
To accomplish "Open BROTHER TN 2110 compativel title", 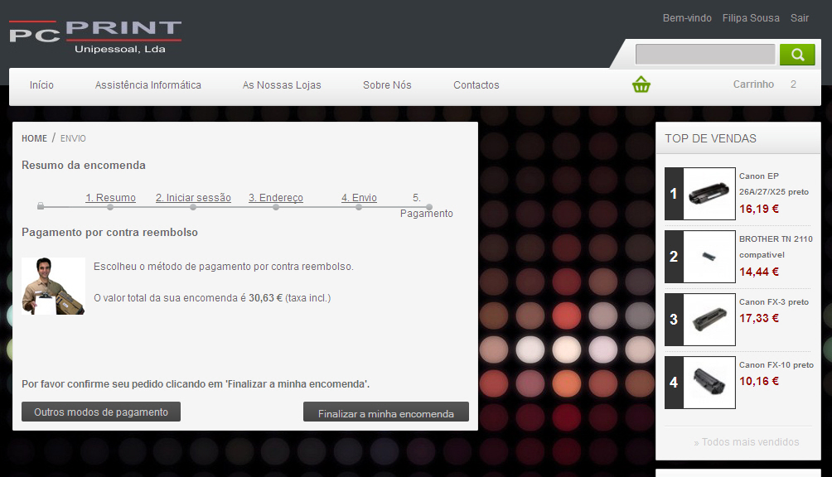I will tap(776, 247).
